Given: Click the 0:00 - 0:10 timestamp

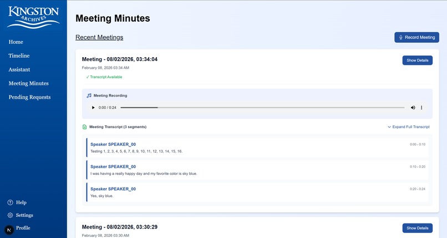Looking at the screenshot, I should tap(418, 144).
